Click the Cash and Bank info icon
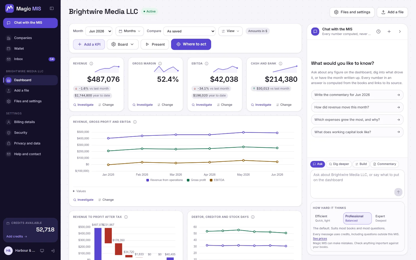This screenshot has height=260, width=416. tap(281, 63)
